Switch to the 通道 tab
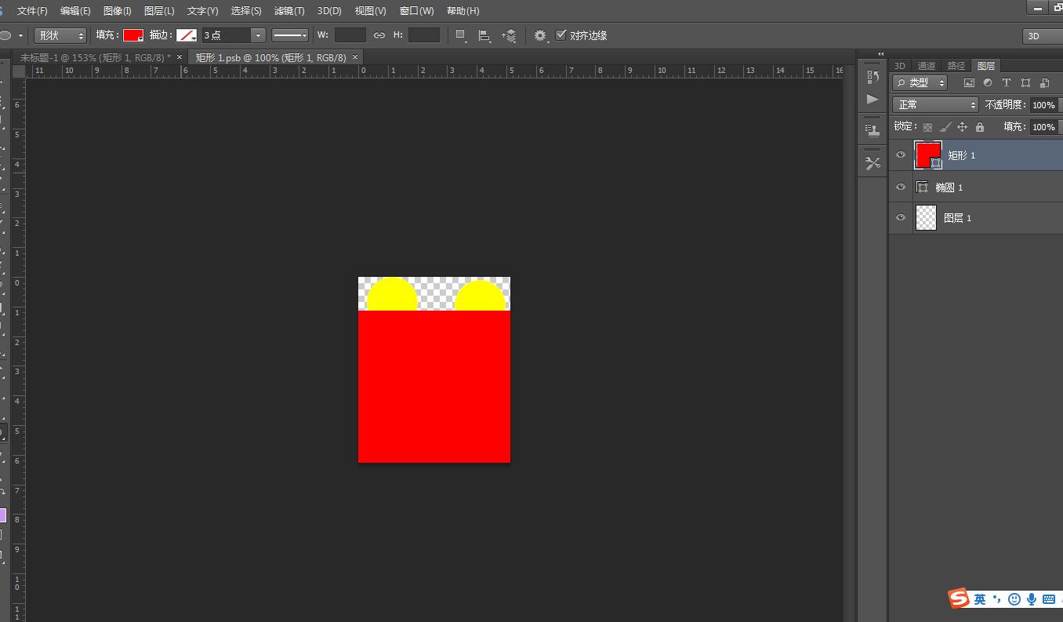The height and width of the screenshot is (622, 1063). 927,66
